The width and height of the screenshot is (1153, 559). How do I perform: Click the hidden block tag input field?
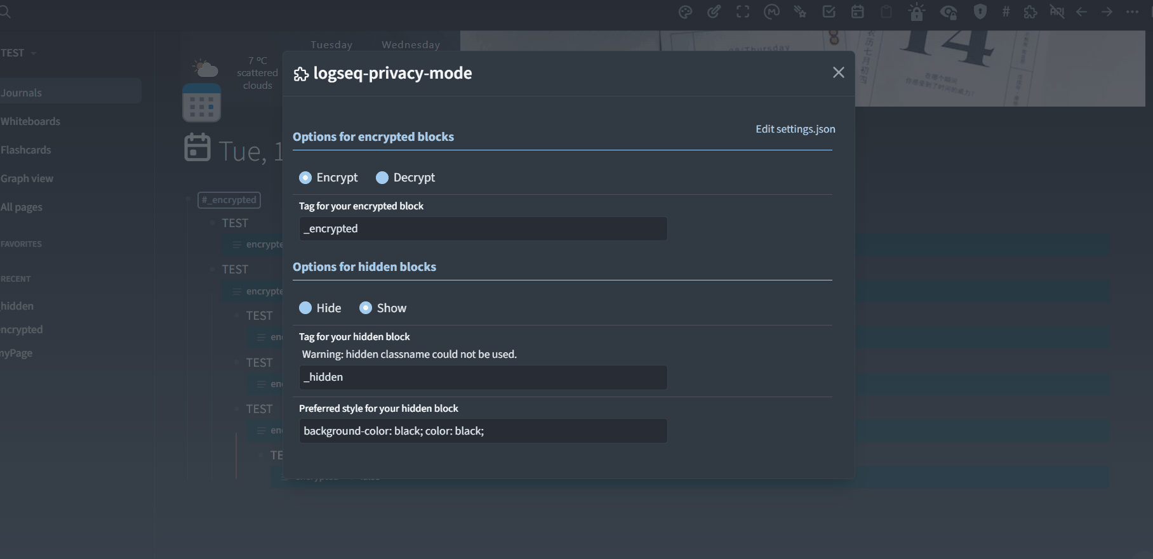click(483, 377)
